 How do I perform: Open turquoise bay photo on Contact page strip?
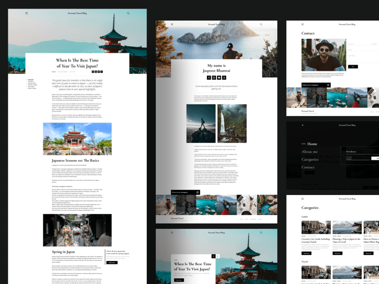(x=337, y=98)
